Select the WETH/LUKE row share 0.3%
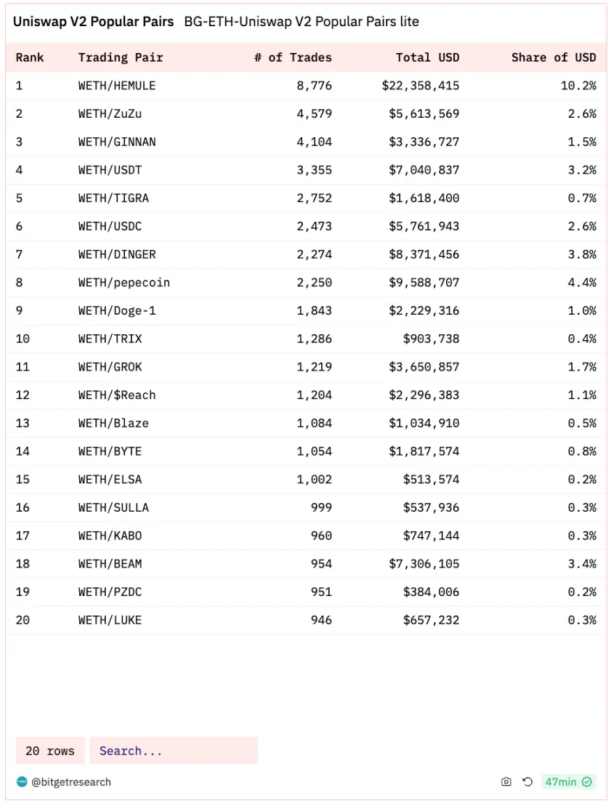 click(x=582, y=620)
